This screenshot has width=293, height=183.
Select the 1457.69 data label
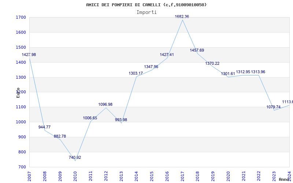[197, 50]
